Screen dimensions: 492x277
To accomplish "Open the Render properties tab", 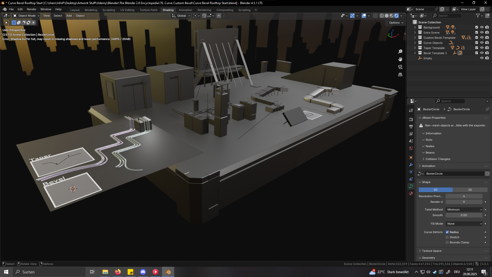I will pos(411,119).
